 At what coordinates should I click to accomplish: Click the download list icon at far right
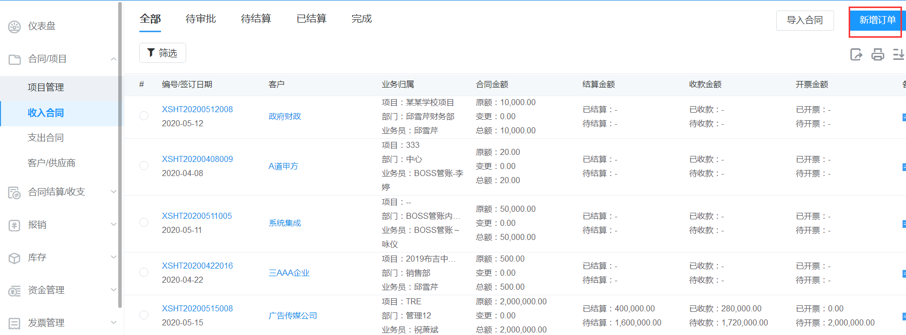tap(899, 54)
